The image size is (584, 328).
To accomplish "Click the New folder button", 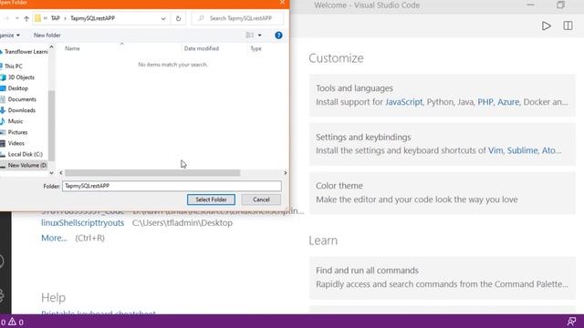I will [x=47, y=36].
